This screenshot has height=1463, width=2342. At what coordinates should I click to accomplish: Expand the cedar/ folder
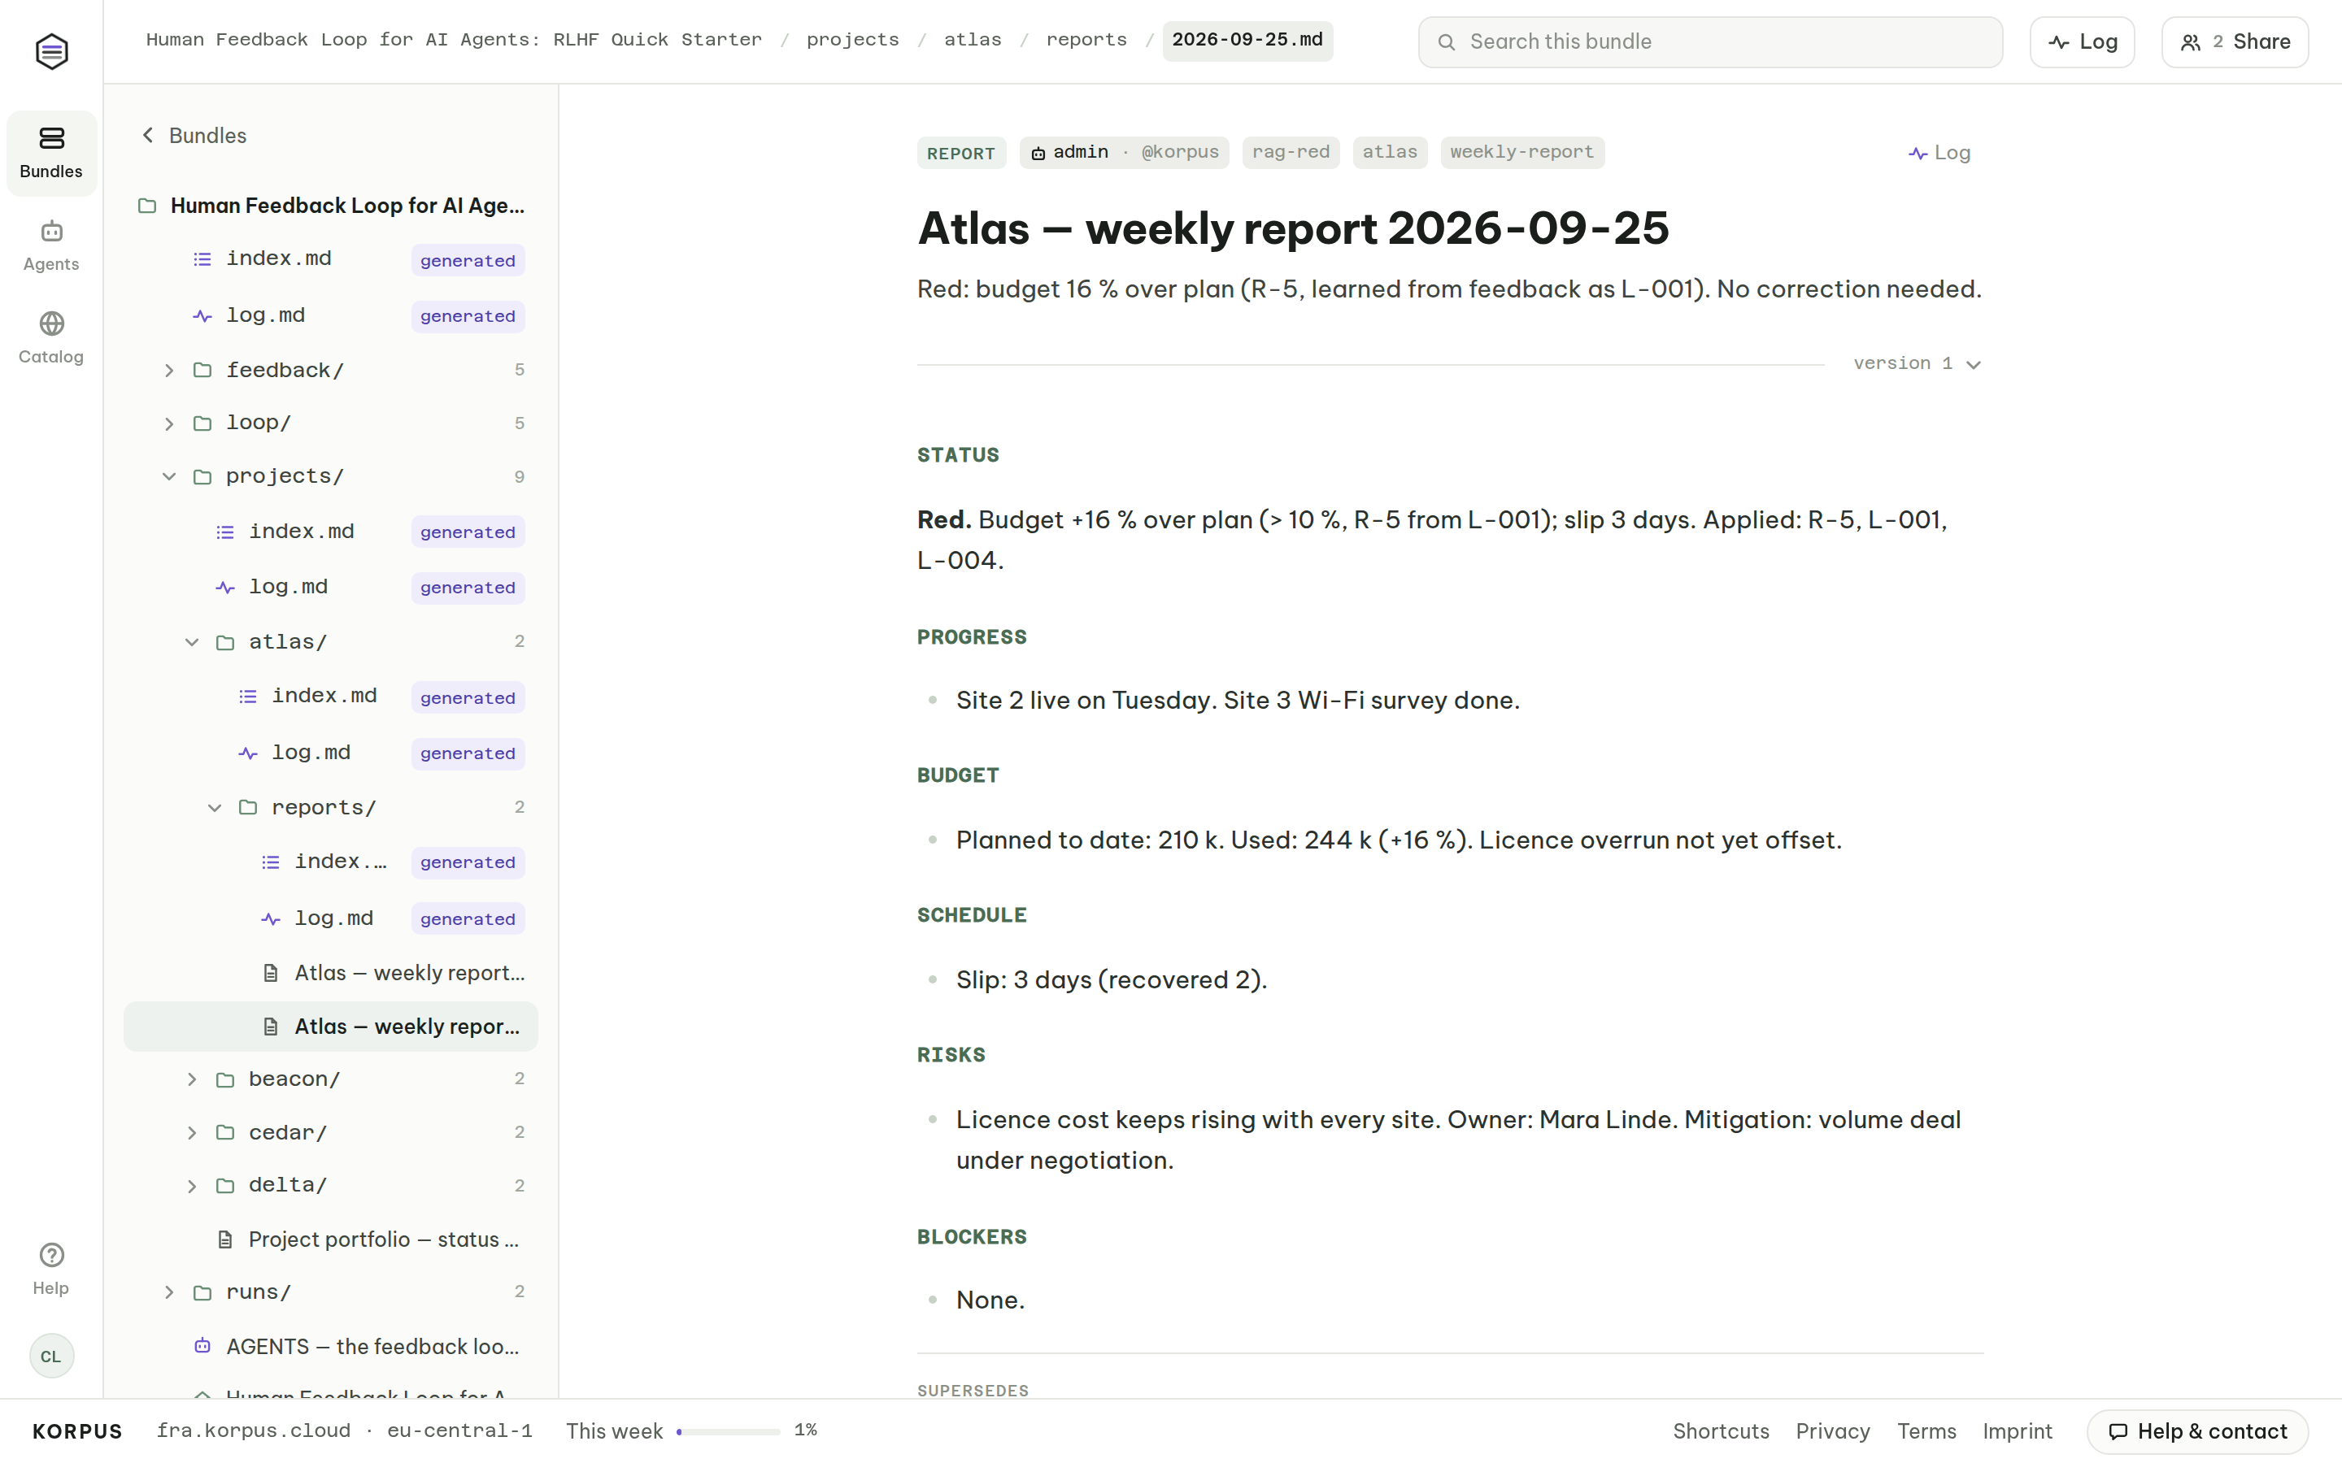pos(193,1132)
